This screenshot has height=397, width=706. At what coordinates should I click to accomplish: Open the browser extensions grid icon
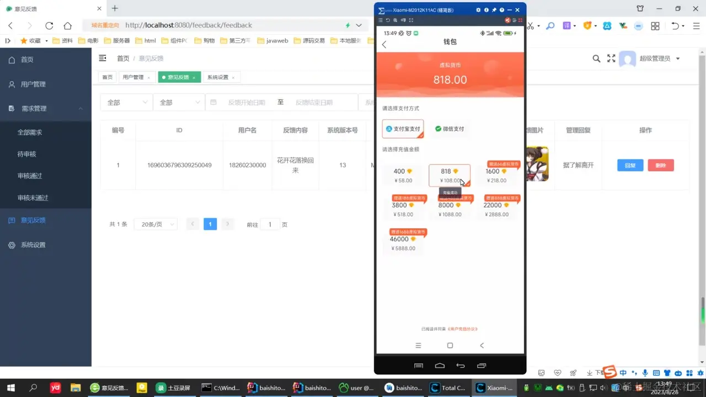tap(655, 26)
